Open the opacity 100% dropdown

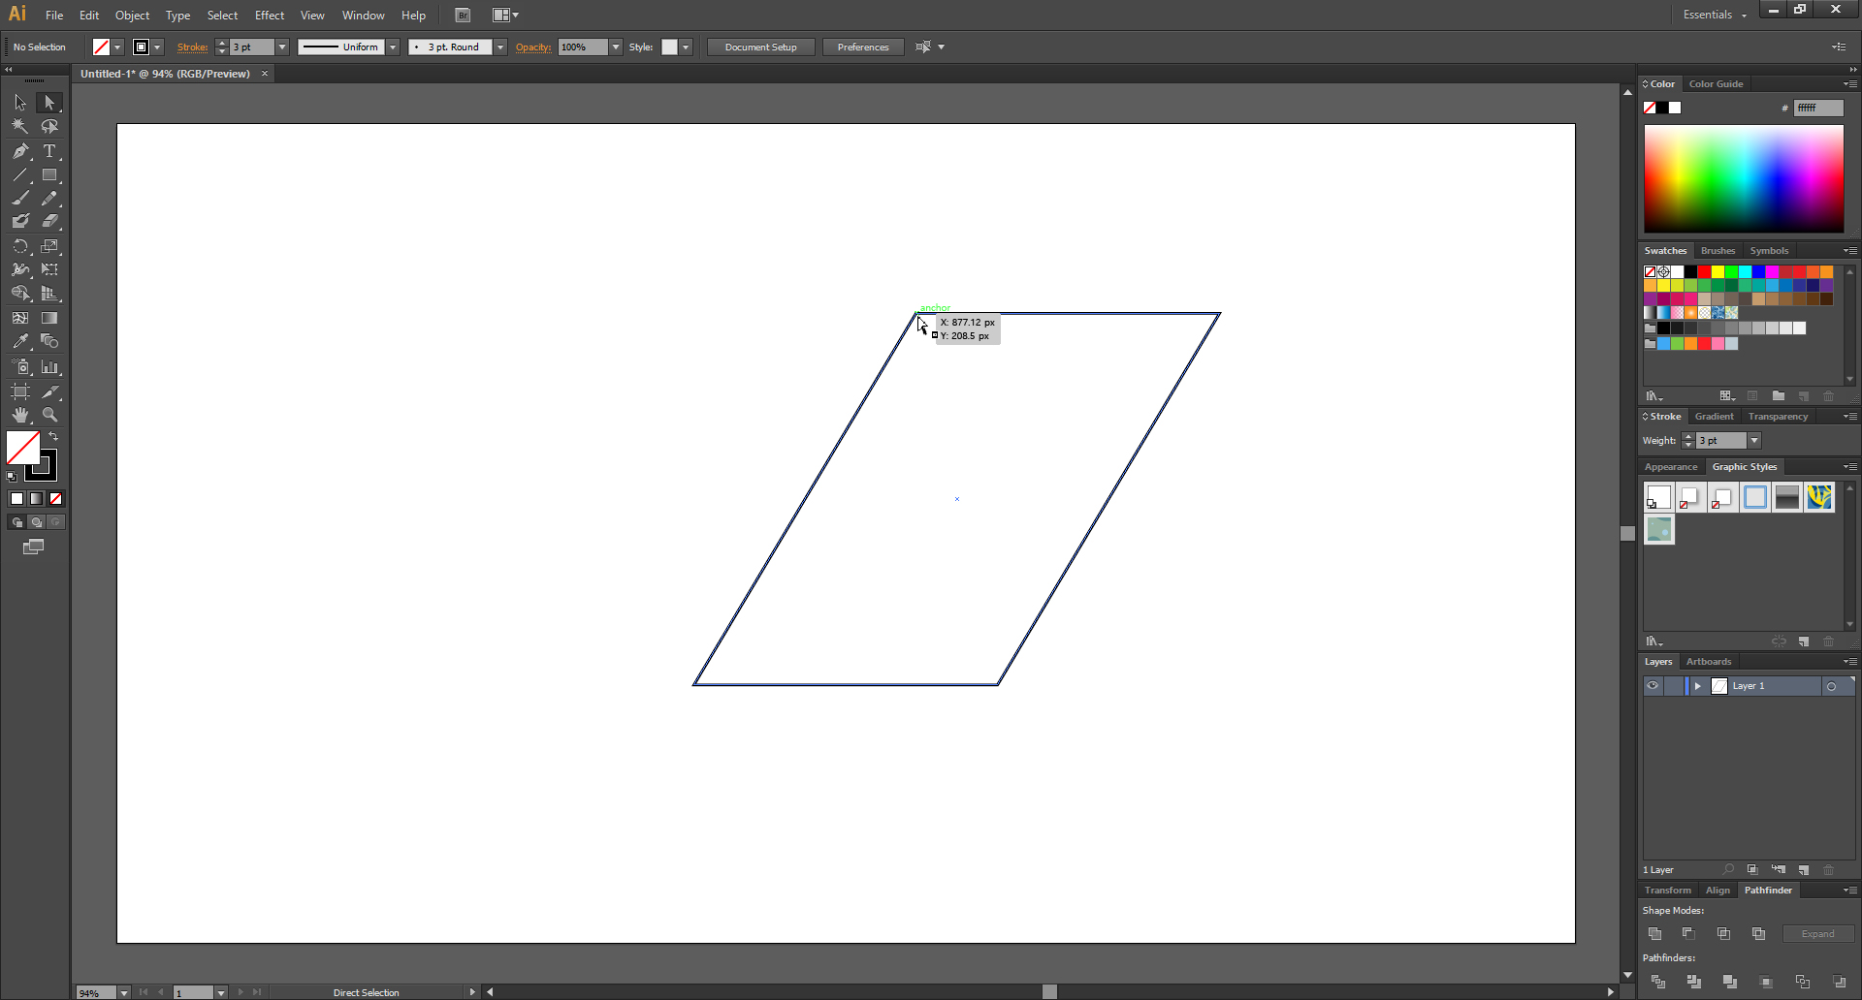[616, 47]
